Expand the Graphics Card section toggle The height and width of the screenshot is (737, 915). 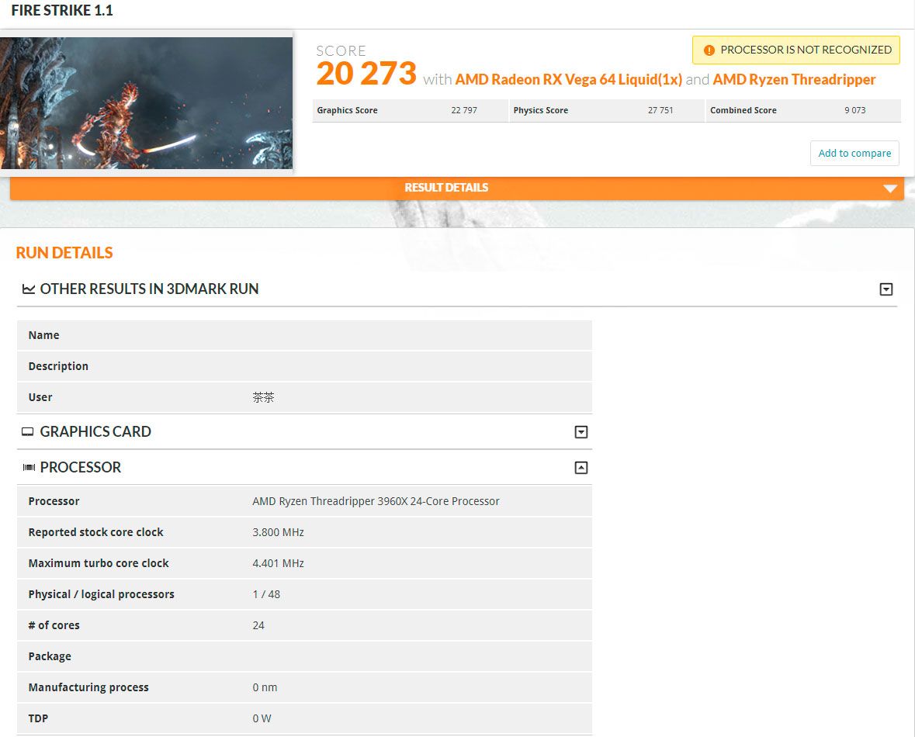click(581, 432)
